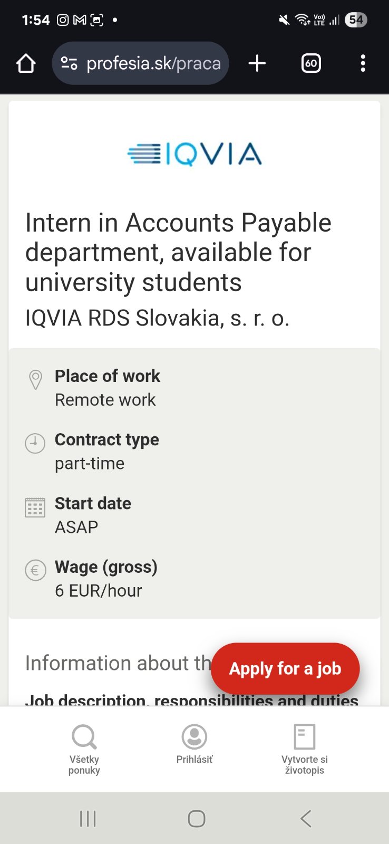
Task: Open Všetky ponuky search tab
Action: [x=84, y=749]
